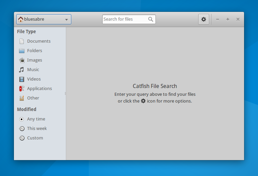Filter results by Applications label

[39, 89]
